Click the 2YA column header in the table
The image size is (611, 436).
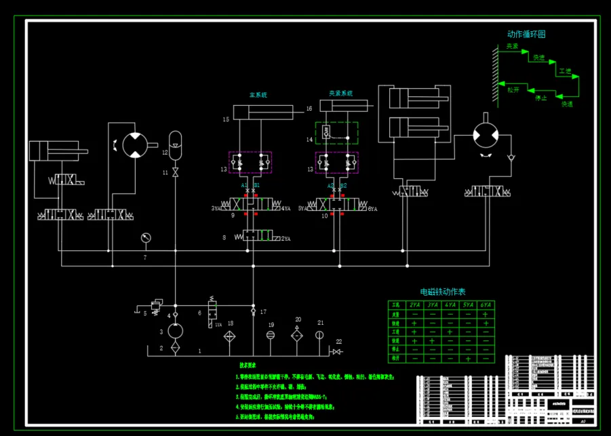[x=414, y=305]
